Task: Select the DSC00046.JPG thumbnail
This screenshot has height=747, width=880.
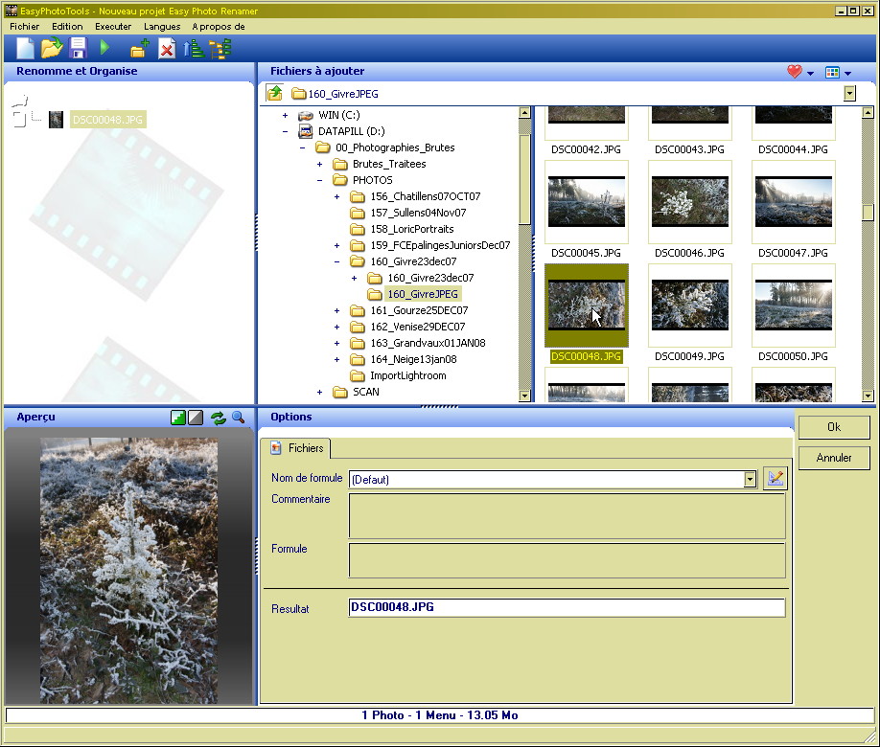Action: (689, 202)
